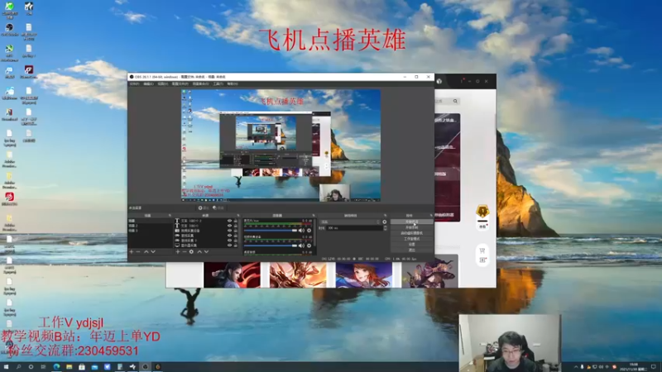662x372 pixels.
Task: Open the Scenes dock popout icon
Action: pyautogui.click(x=170, y=216)
